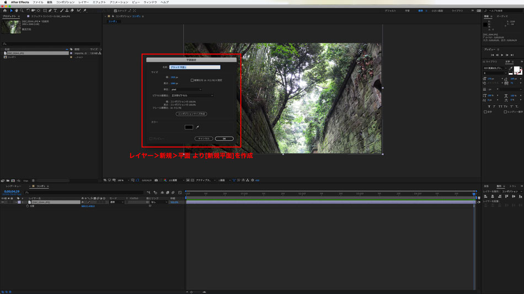524x294 pixels.
Task: Click the white fill color swatch in Character panel
Action: 517,70
